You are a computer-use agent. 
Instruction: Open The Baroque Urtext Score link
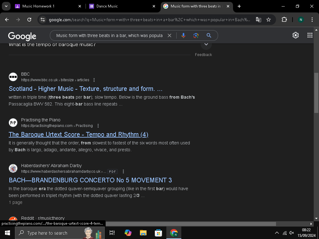[x=79, y=134]
